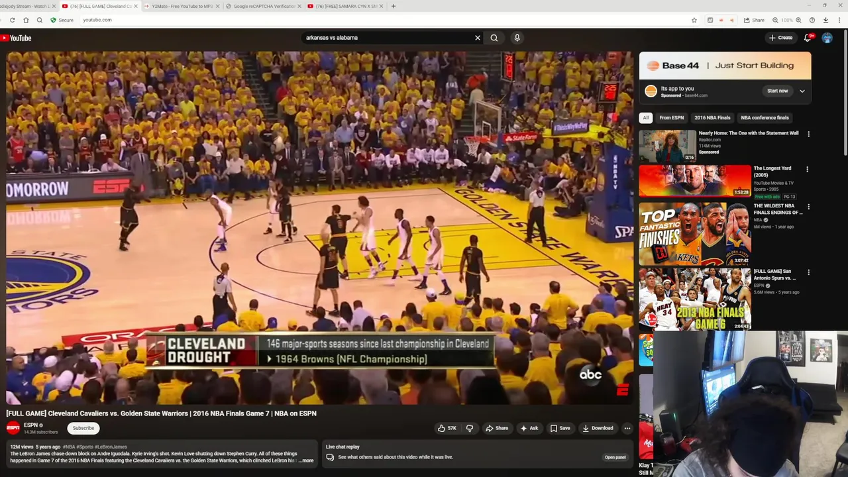Open Wildest NBA Finals Endings thumbnail
The height and width of the screenshot is (477, 848).
point(695,234)
